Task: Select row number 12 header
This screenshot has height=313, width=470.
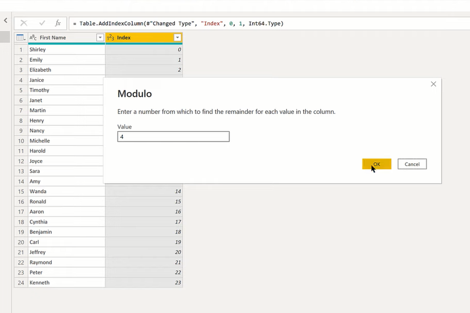Action: click(21, 161)
